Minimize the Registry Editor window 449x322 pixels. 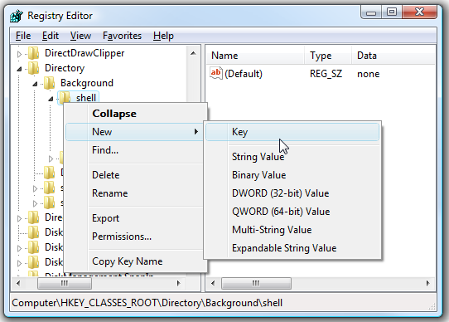371,12
